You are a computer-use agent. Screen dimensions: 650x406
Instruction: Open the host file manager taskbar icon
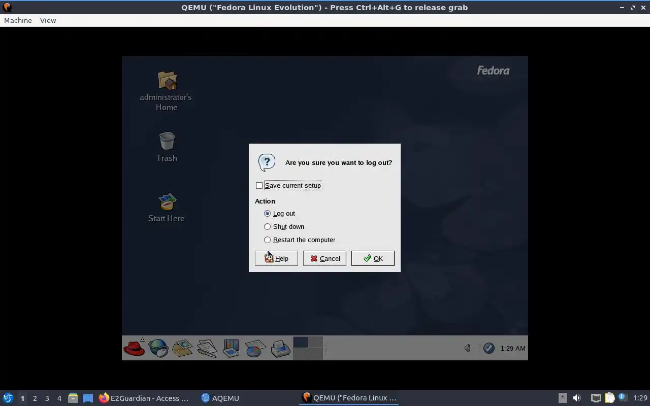[73, 398]
